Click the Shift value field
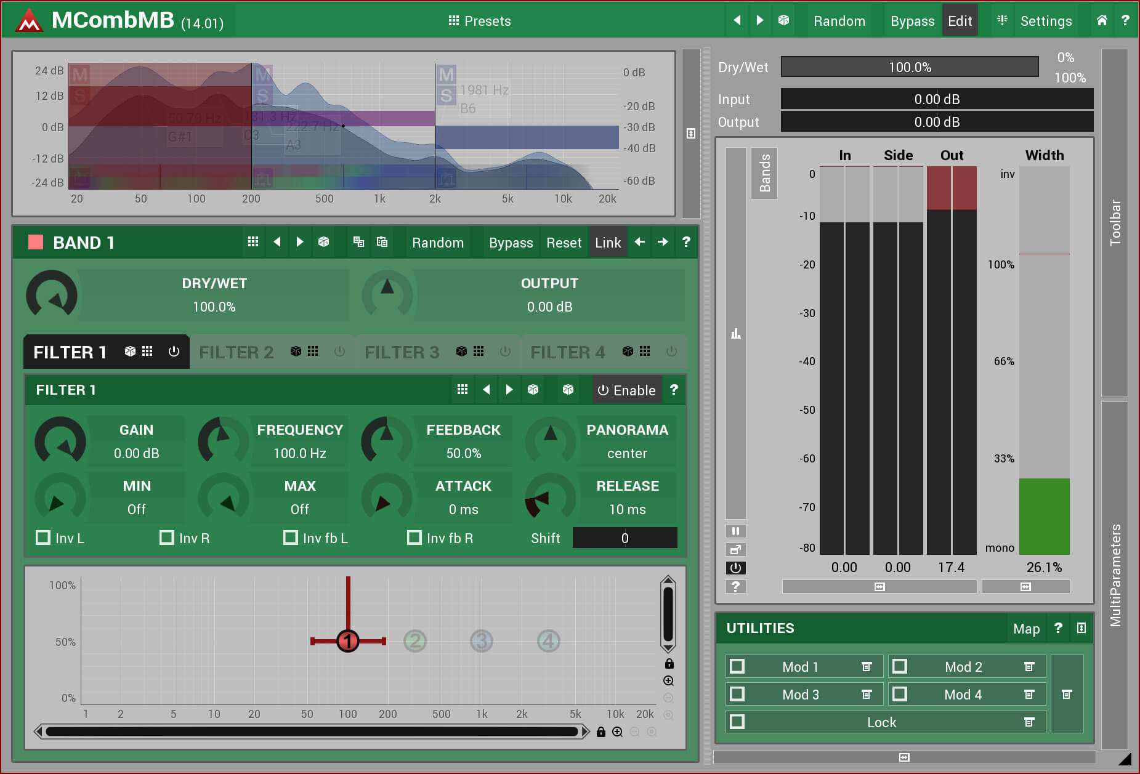 coord(625,538)
